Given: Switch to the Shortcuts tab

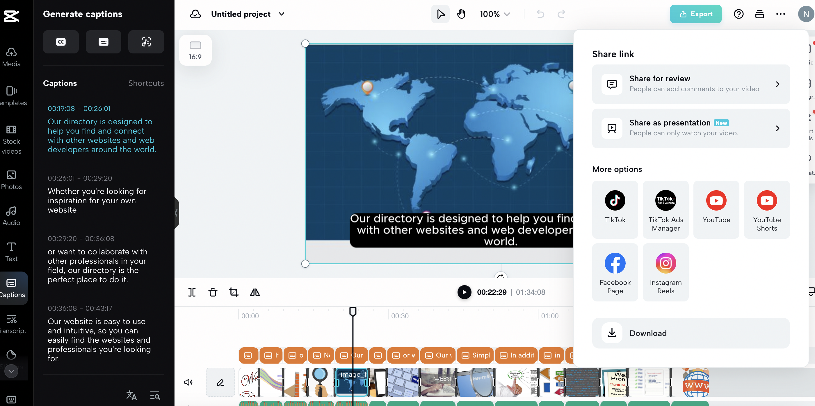Looking at the screenshot, I should pyautogui.click(x=146, y=83).
